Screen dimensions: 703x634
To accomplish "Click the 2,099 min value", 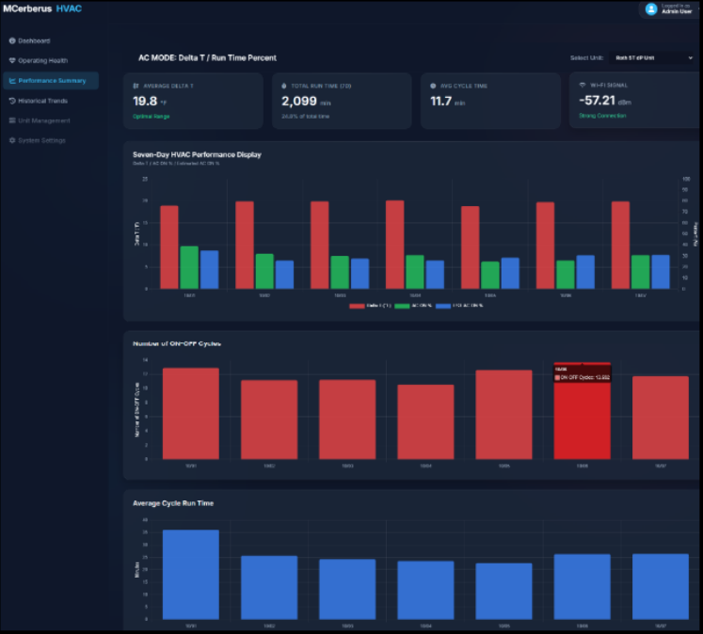I will [306, 102].
